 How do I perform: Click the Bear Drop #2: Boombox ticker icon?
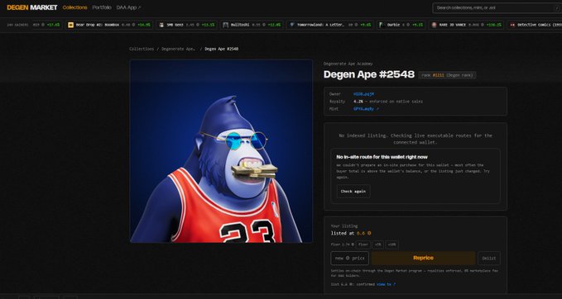(71, 25)
